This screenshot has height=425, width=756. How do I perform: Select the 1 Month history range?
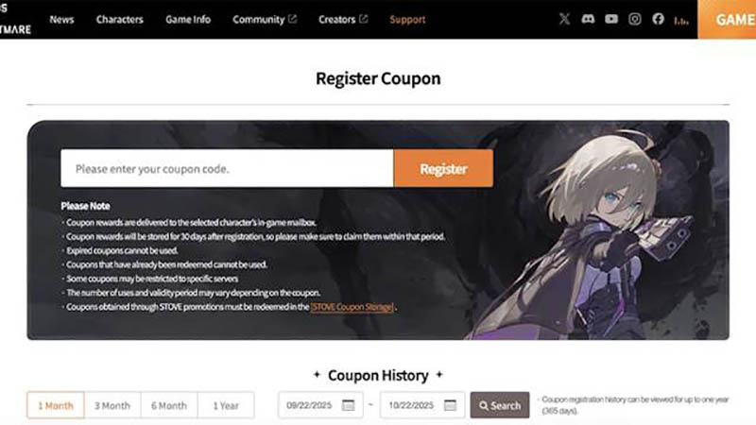pos(56,405)
